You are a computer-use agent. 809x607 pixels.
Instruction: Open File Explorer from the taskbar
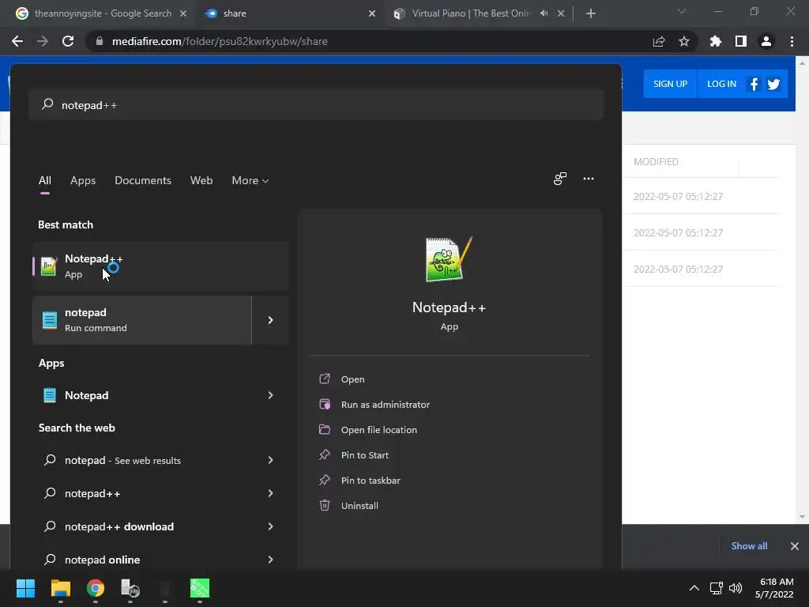click(x=60, y=588)
